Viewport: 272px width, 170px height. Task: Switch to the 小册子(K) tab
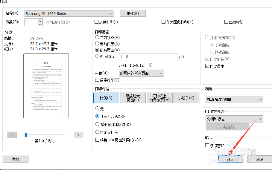click(186, 98)
